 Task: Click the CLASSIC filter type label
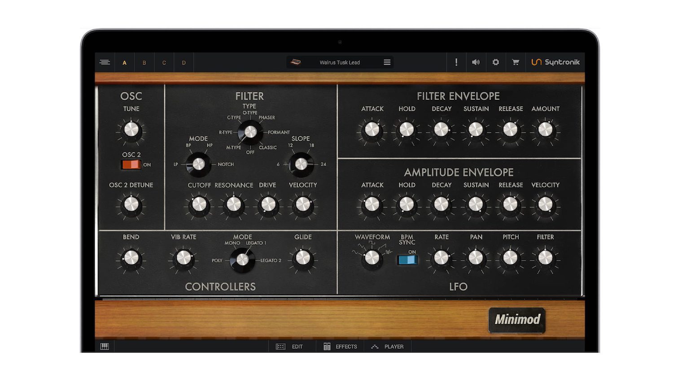[x=268, y=147]
